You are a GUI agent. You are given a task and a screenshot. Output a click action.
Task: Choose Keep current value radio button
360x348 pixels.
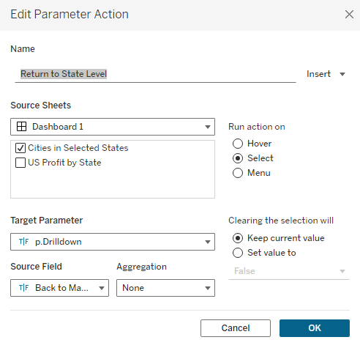(x=238, y=238)
